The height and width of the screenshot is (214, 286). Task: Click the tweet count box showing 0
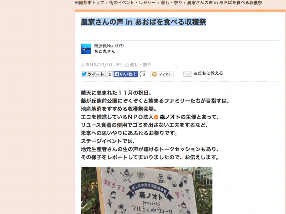pos(110,74)
